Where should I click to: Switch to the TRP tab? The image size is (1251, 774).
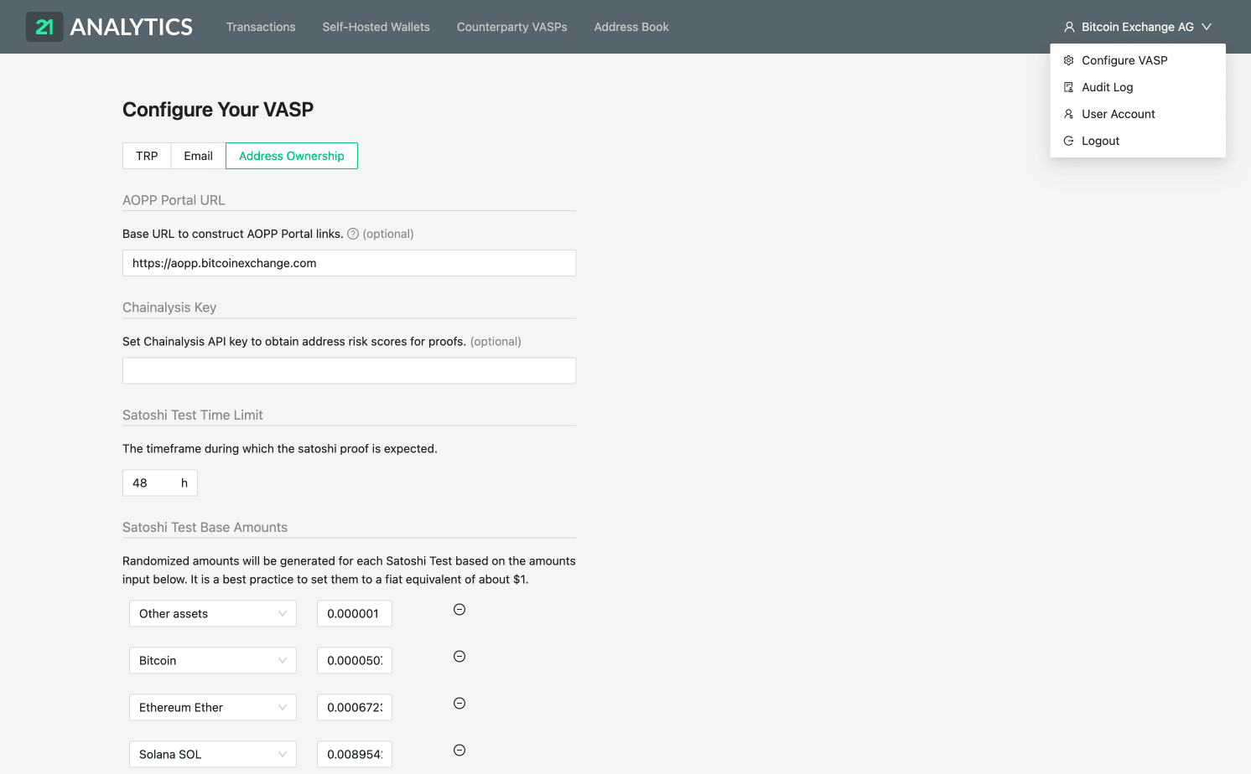pos(146,155)
